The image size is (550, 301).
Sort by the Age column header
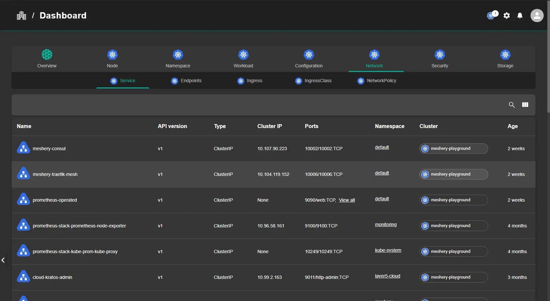click(x=512, y=126)
